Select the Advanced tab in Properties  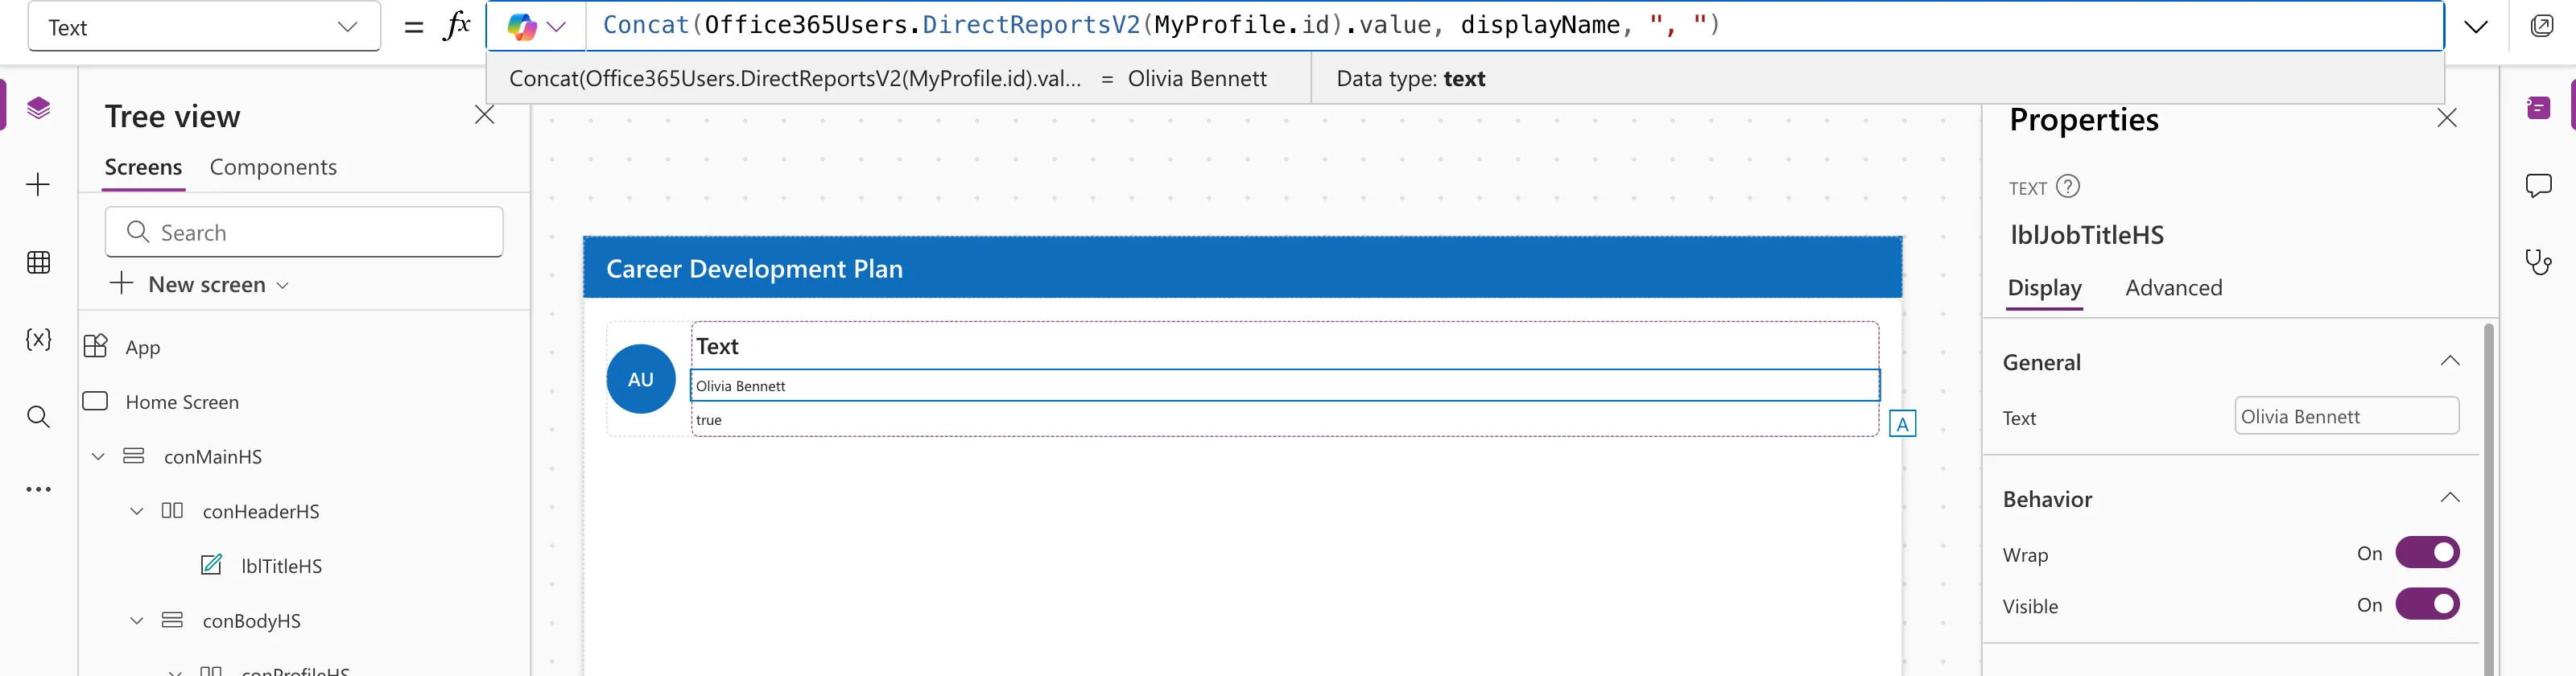[2173, 288]
